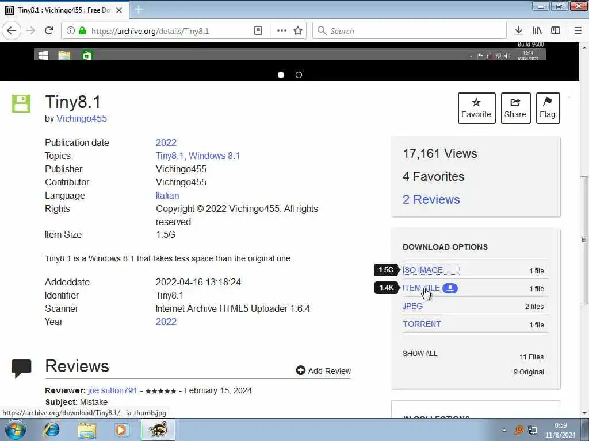Click the 11 Files text
Viewport: 589px width, 441px height.
[531, 357]
